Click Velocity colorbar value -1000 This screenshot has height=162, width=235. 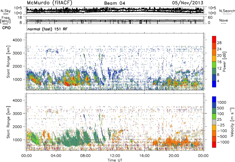point(223,142)
